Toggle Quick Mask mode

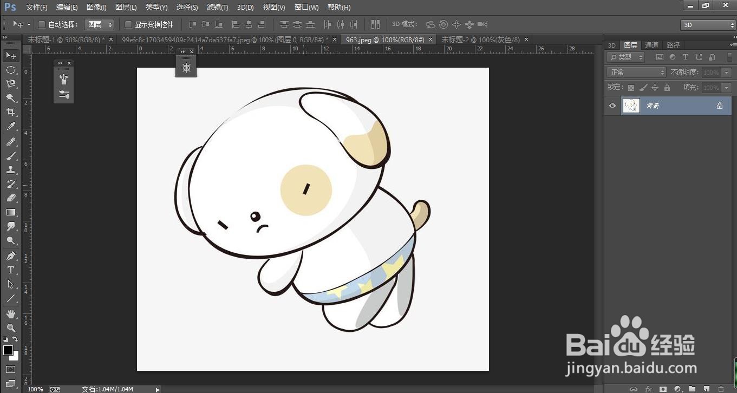[x=10, y=369]
